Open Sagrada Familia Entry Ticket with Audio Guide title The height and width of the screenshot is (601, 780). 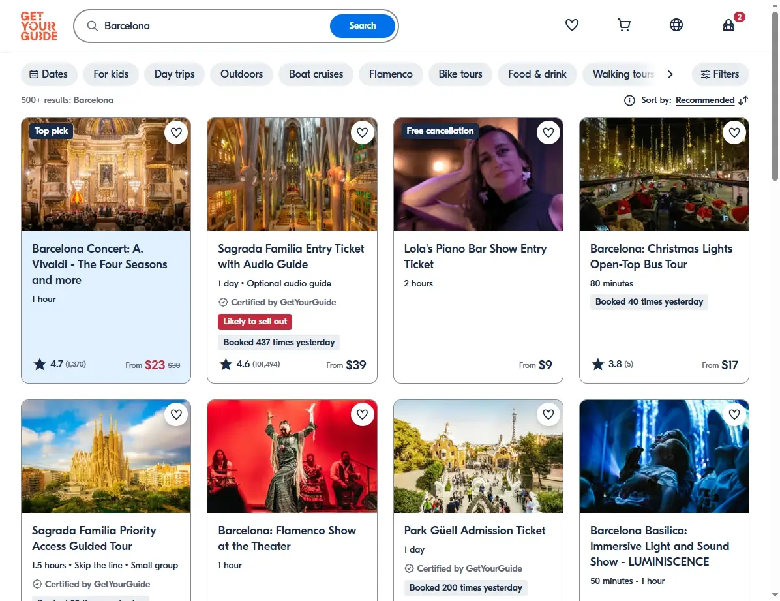coord(291,256)
